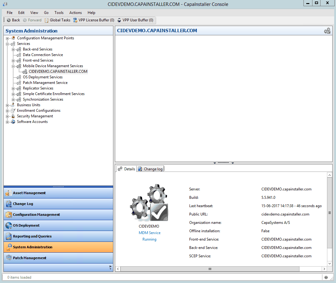The image size is (336, 283).
Task: Expand the Replicator Services node
Action: [x=13, y=89]
